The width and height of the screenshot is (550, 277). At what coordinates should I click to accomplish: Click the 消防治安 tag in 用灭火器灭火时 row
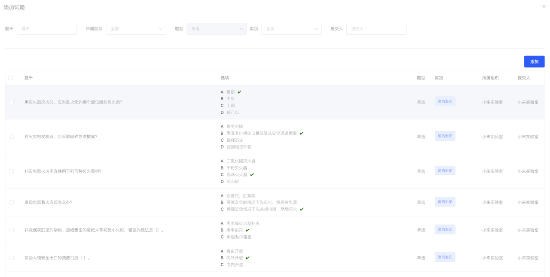[x=445, y=101]
